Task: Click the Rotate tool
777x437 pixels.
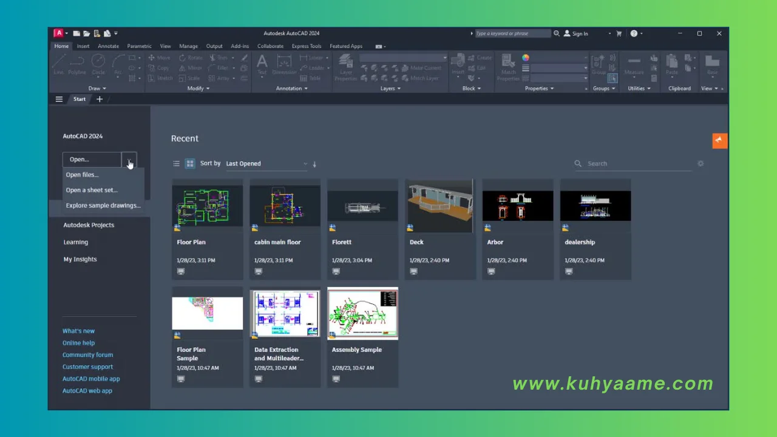Action: 191,58
